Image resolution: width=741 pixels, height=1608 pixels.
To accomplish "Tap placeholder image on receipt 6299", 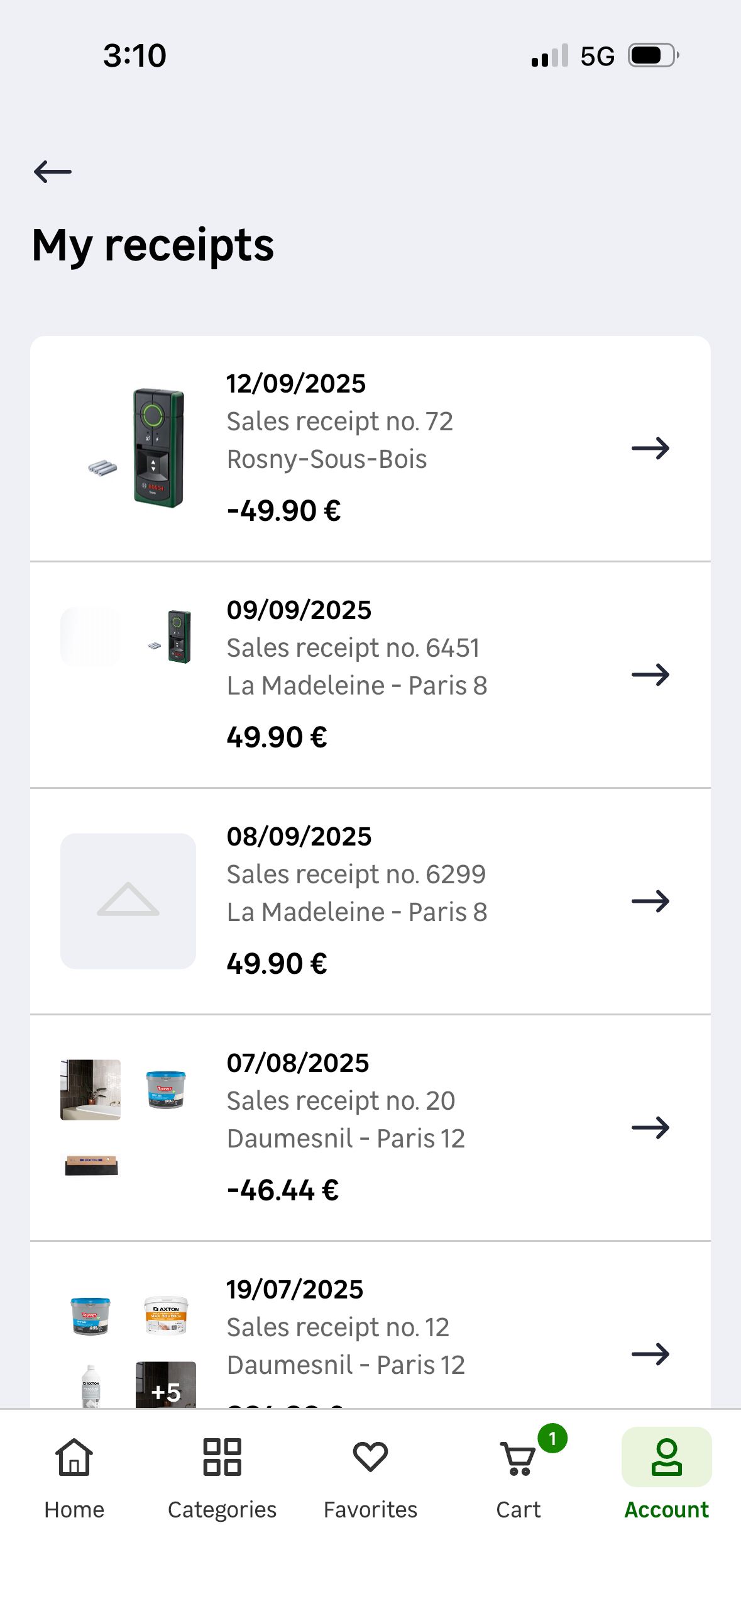I will (128, 901).
